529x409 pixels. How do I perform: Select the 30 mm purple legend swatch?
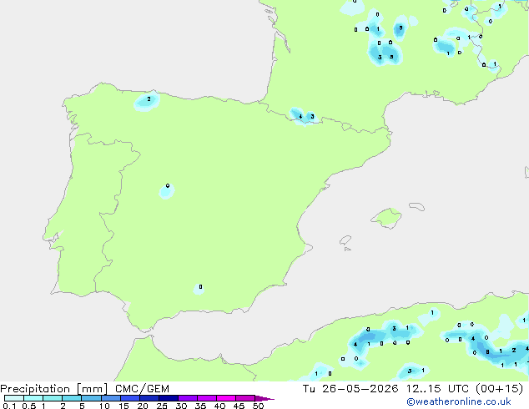[188, 398]
